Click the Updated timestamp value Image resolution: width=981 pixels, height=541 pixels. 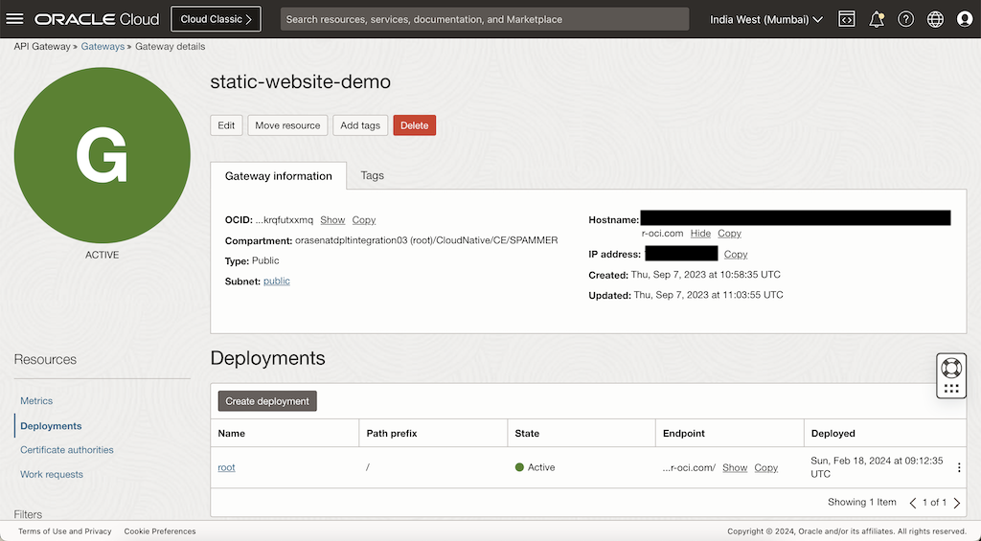708,295
